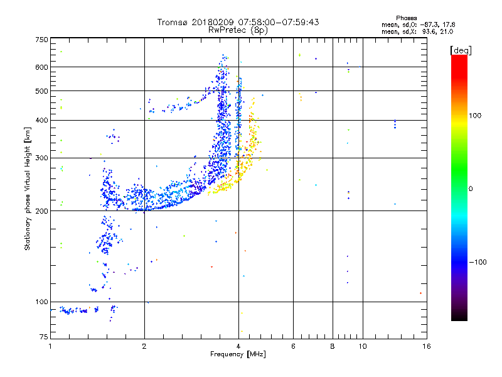Image resolution: width=502 pixels, height=377 pixels.
Task: Click the "Stationary phase Virtual Height [km]" y-axis label
Action: click(28, 188)
